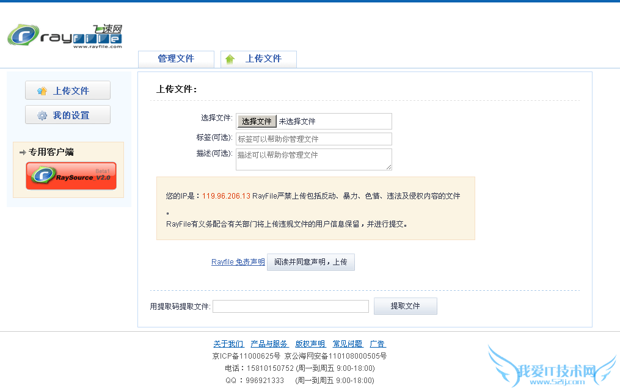Focus the extraction code input field
The height and width of the screenshot is (391, 620).
[x=291, y=307]
